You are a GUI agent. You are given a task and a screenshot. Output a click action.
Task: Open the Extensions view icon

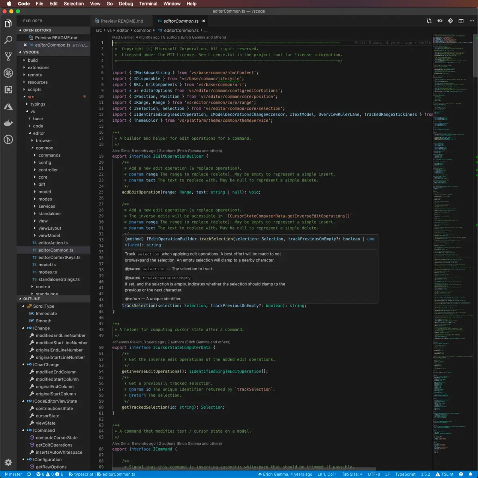pyautogui.click(x=8, y=90)
